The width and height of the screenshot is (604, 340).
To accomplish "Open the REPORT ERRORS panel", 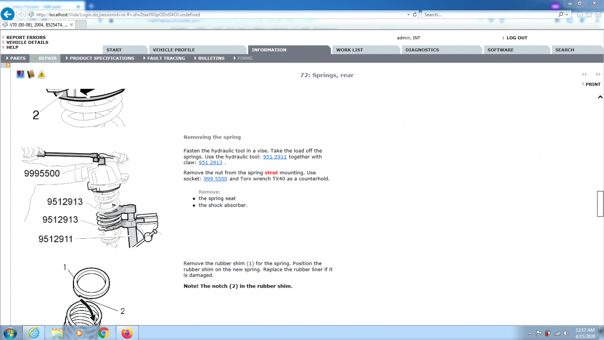I will click(27, 37).
